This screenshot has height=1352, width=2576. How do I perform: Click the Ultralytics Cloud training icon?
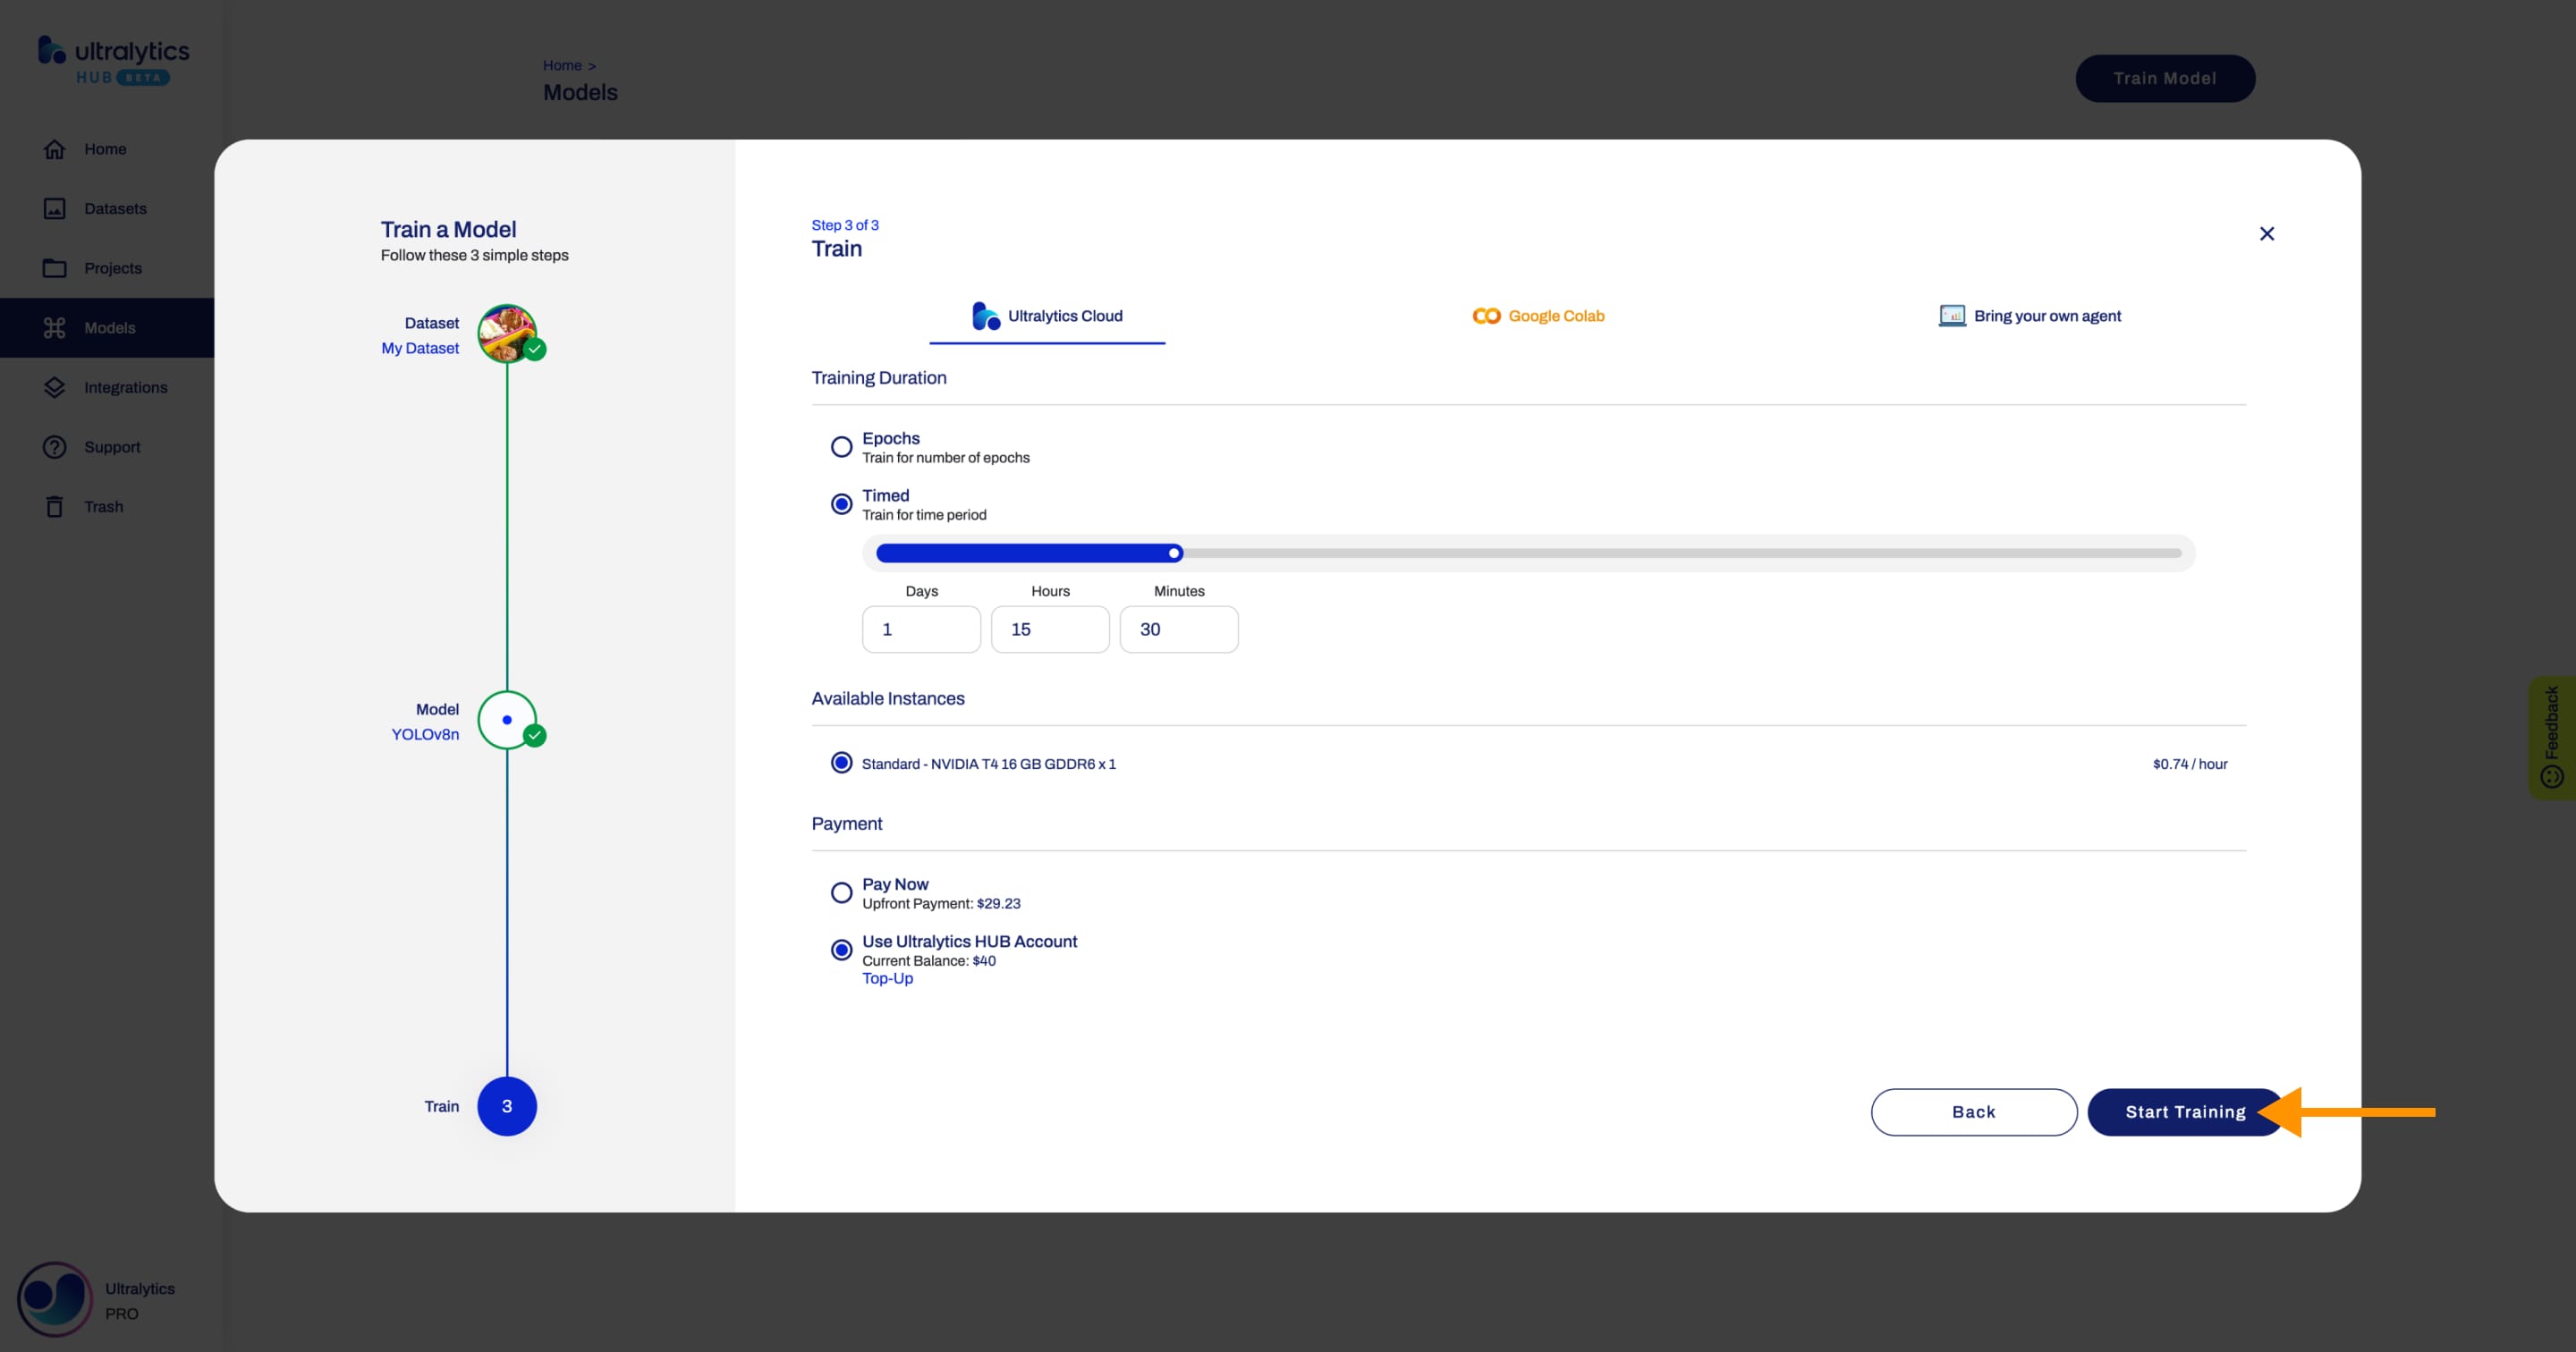pos(983,315)
